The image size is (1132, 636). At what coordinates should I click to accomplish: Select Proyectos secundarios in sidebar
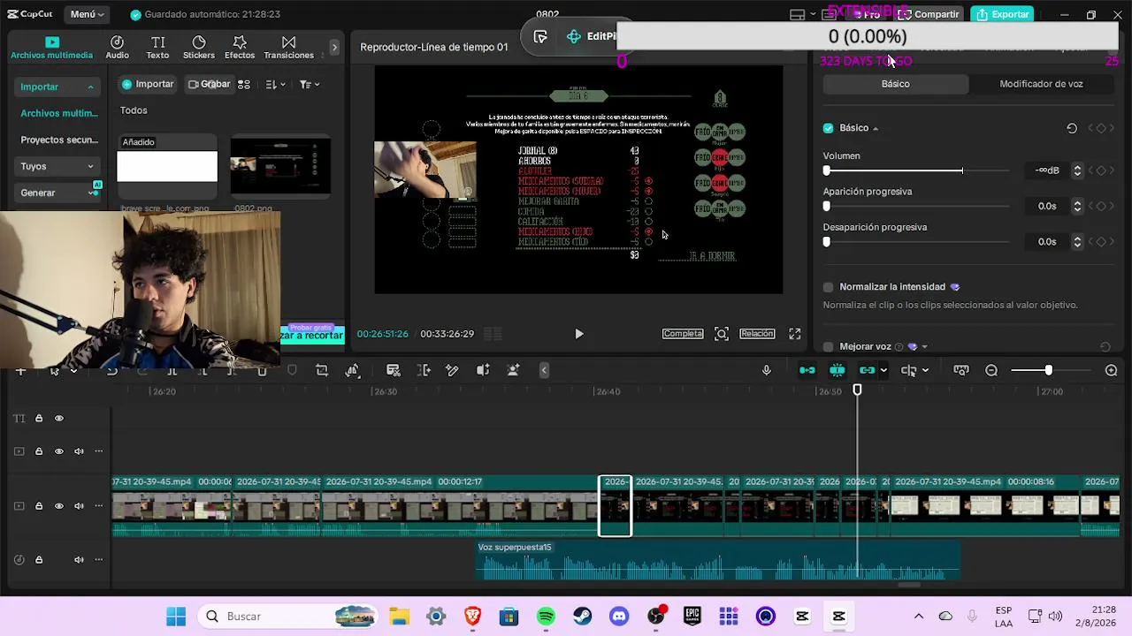(58, 140)
